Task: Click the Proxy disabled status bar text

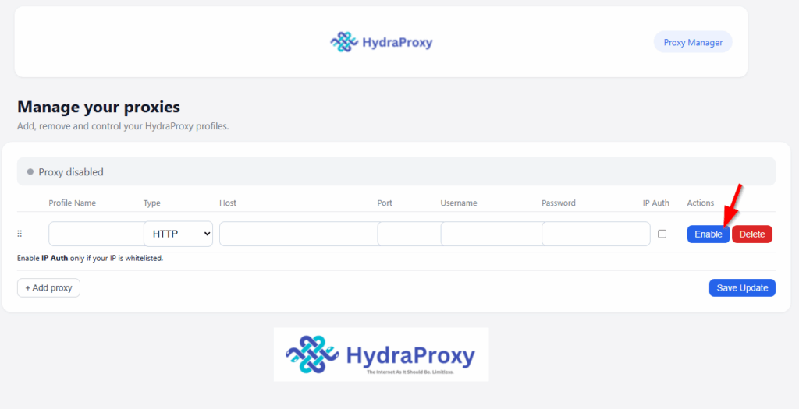Action: pyautogui.click(x=71, y=172)
